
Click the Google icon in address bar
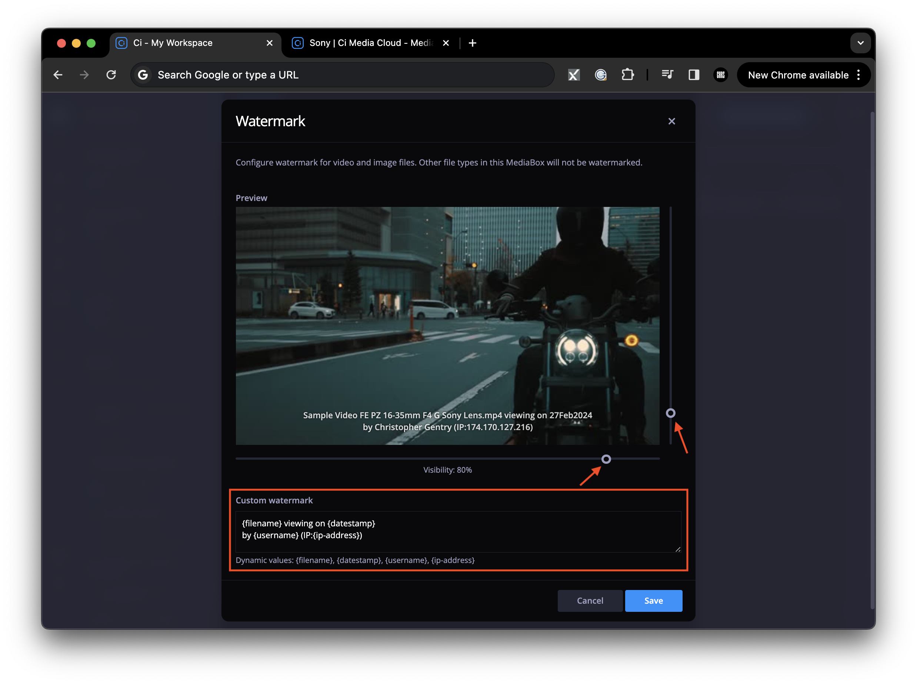click(143, 75)
